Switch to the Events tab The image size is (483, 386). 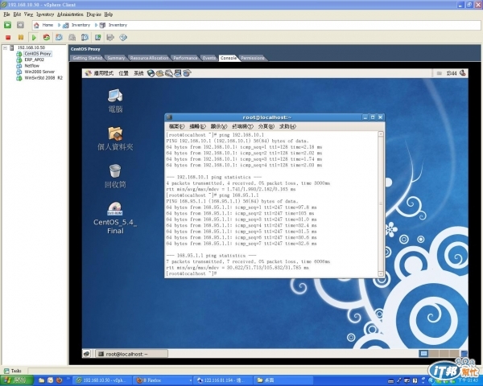(209, 58)
